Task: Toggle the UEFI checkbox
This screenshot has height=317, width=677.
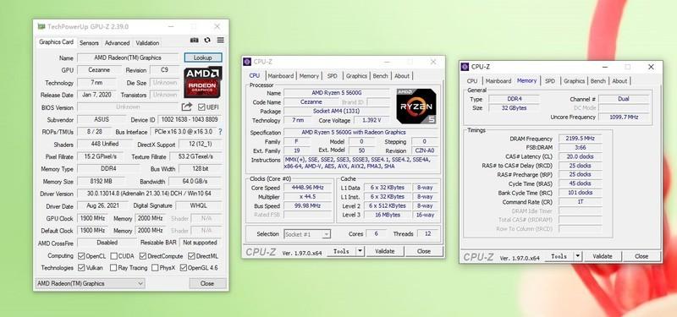Action: pyautogui.click(x=201, y=107)
